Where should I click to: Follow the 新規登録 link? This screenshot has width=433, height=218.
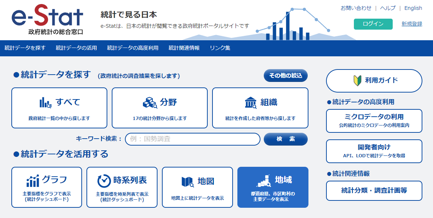[412, 24]
